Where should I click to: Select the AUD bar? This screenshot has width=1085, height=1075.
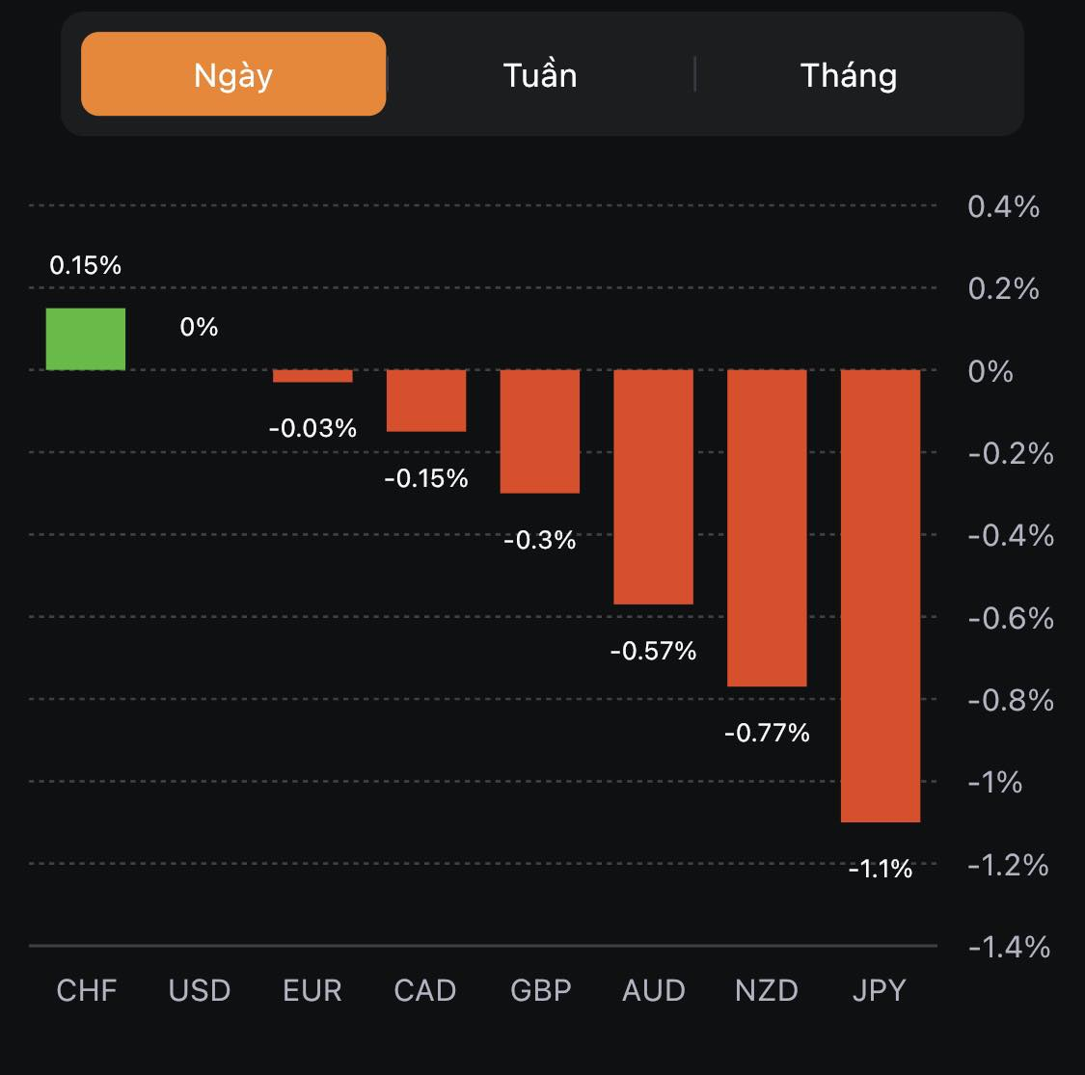[x=654, y=487]
